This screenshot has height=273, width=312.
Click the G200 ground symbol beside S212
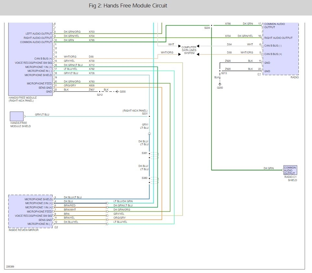coord(118,92)
